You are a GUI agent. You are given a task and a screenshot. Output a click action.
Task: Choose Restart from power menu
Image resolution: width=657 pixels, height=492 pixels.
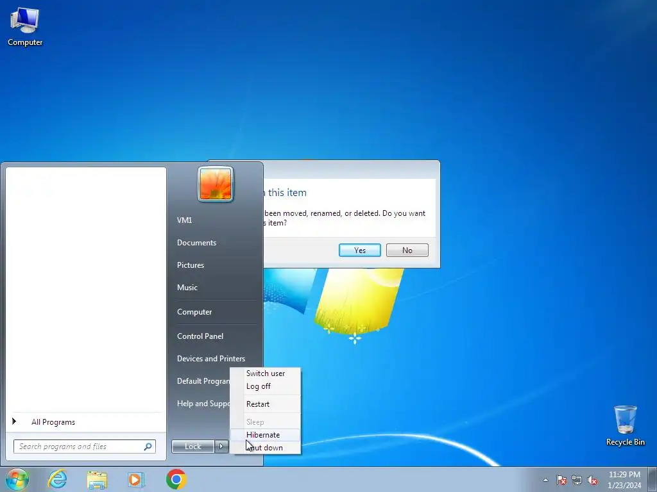pos(266,404)
